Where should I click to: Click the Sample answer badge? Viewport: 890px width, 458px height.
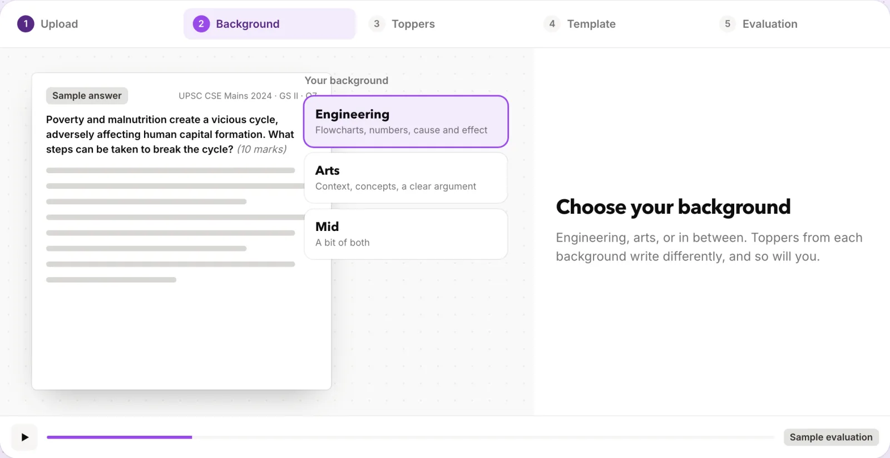click(x=87, y=96)
